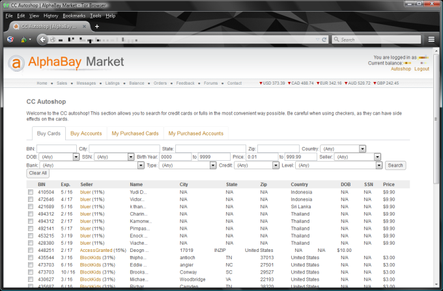The width and height of the screenshot is (443, 291).
Task: Click the Search button
Action: click(x=395, y=165)
